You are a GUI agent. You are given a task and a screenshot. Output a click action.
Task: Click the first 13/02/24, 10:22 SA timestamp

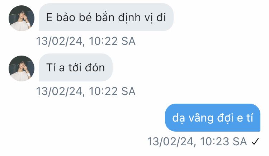pyautogui.click(x=86, y=41)
